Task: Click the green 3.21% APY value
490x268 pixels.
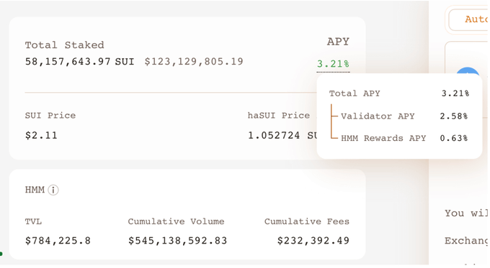Action: pos(333,64)
